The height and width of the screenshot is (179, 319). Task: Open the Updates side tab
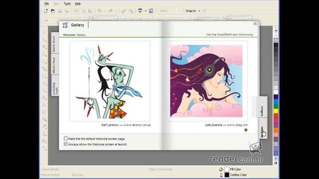click(263, 129)
